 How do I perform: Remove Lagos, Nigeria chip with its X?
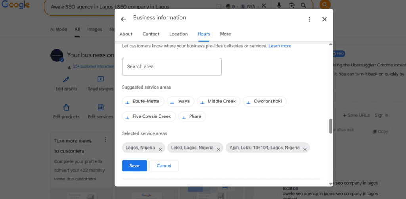(160, 150)
